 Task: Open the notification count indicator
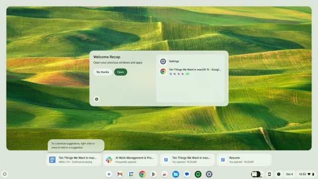279,174
